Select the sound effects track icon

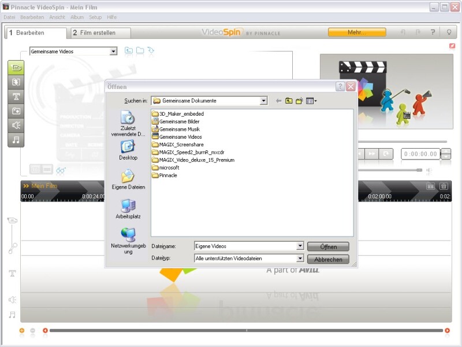[12, 300]
